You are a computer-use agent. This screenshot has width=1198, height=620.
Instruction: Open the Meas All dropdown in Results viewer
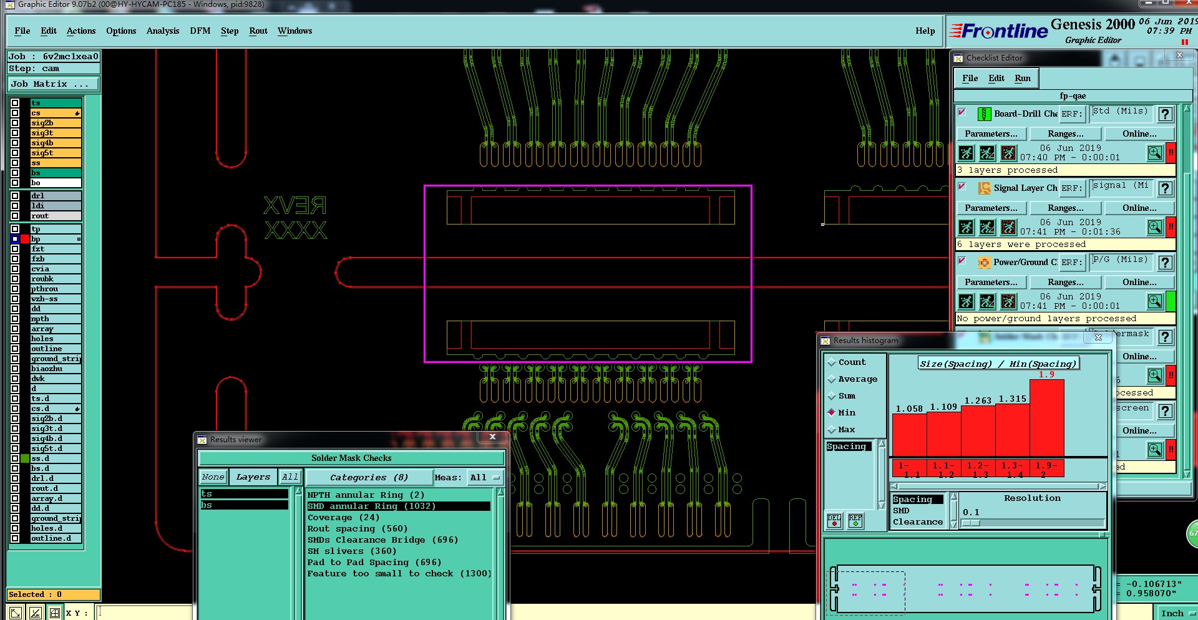[485, 478]
